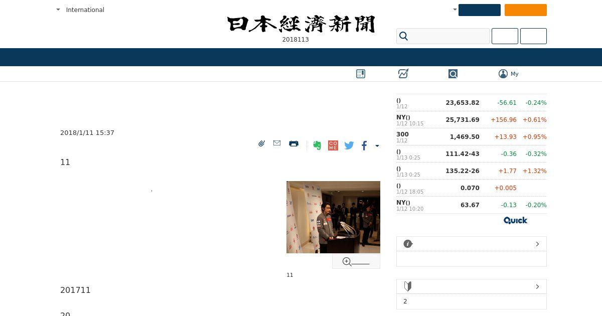
Task: Click the Quick logo link
Action: click(515, 220)
